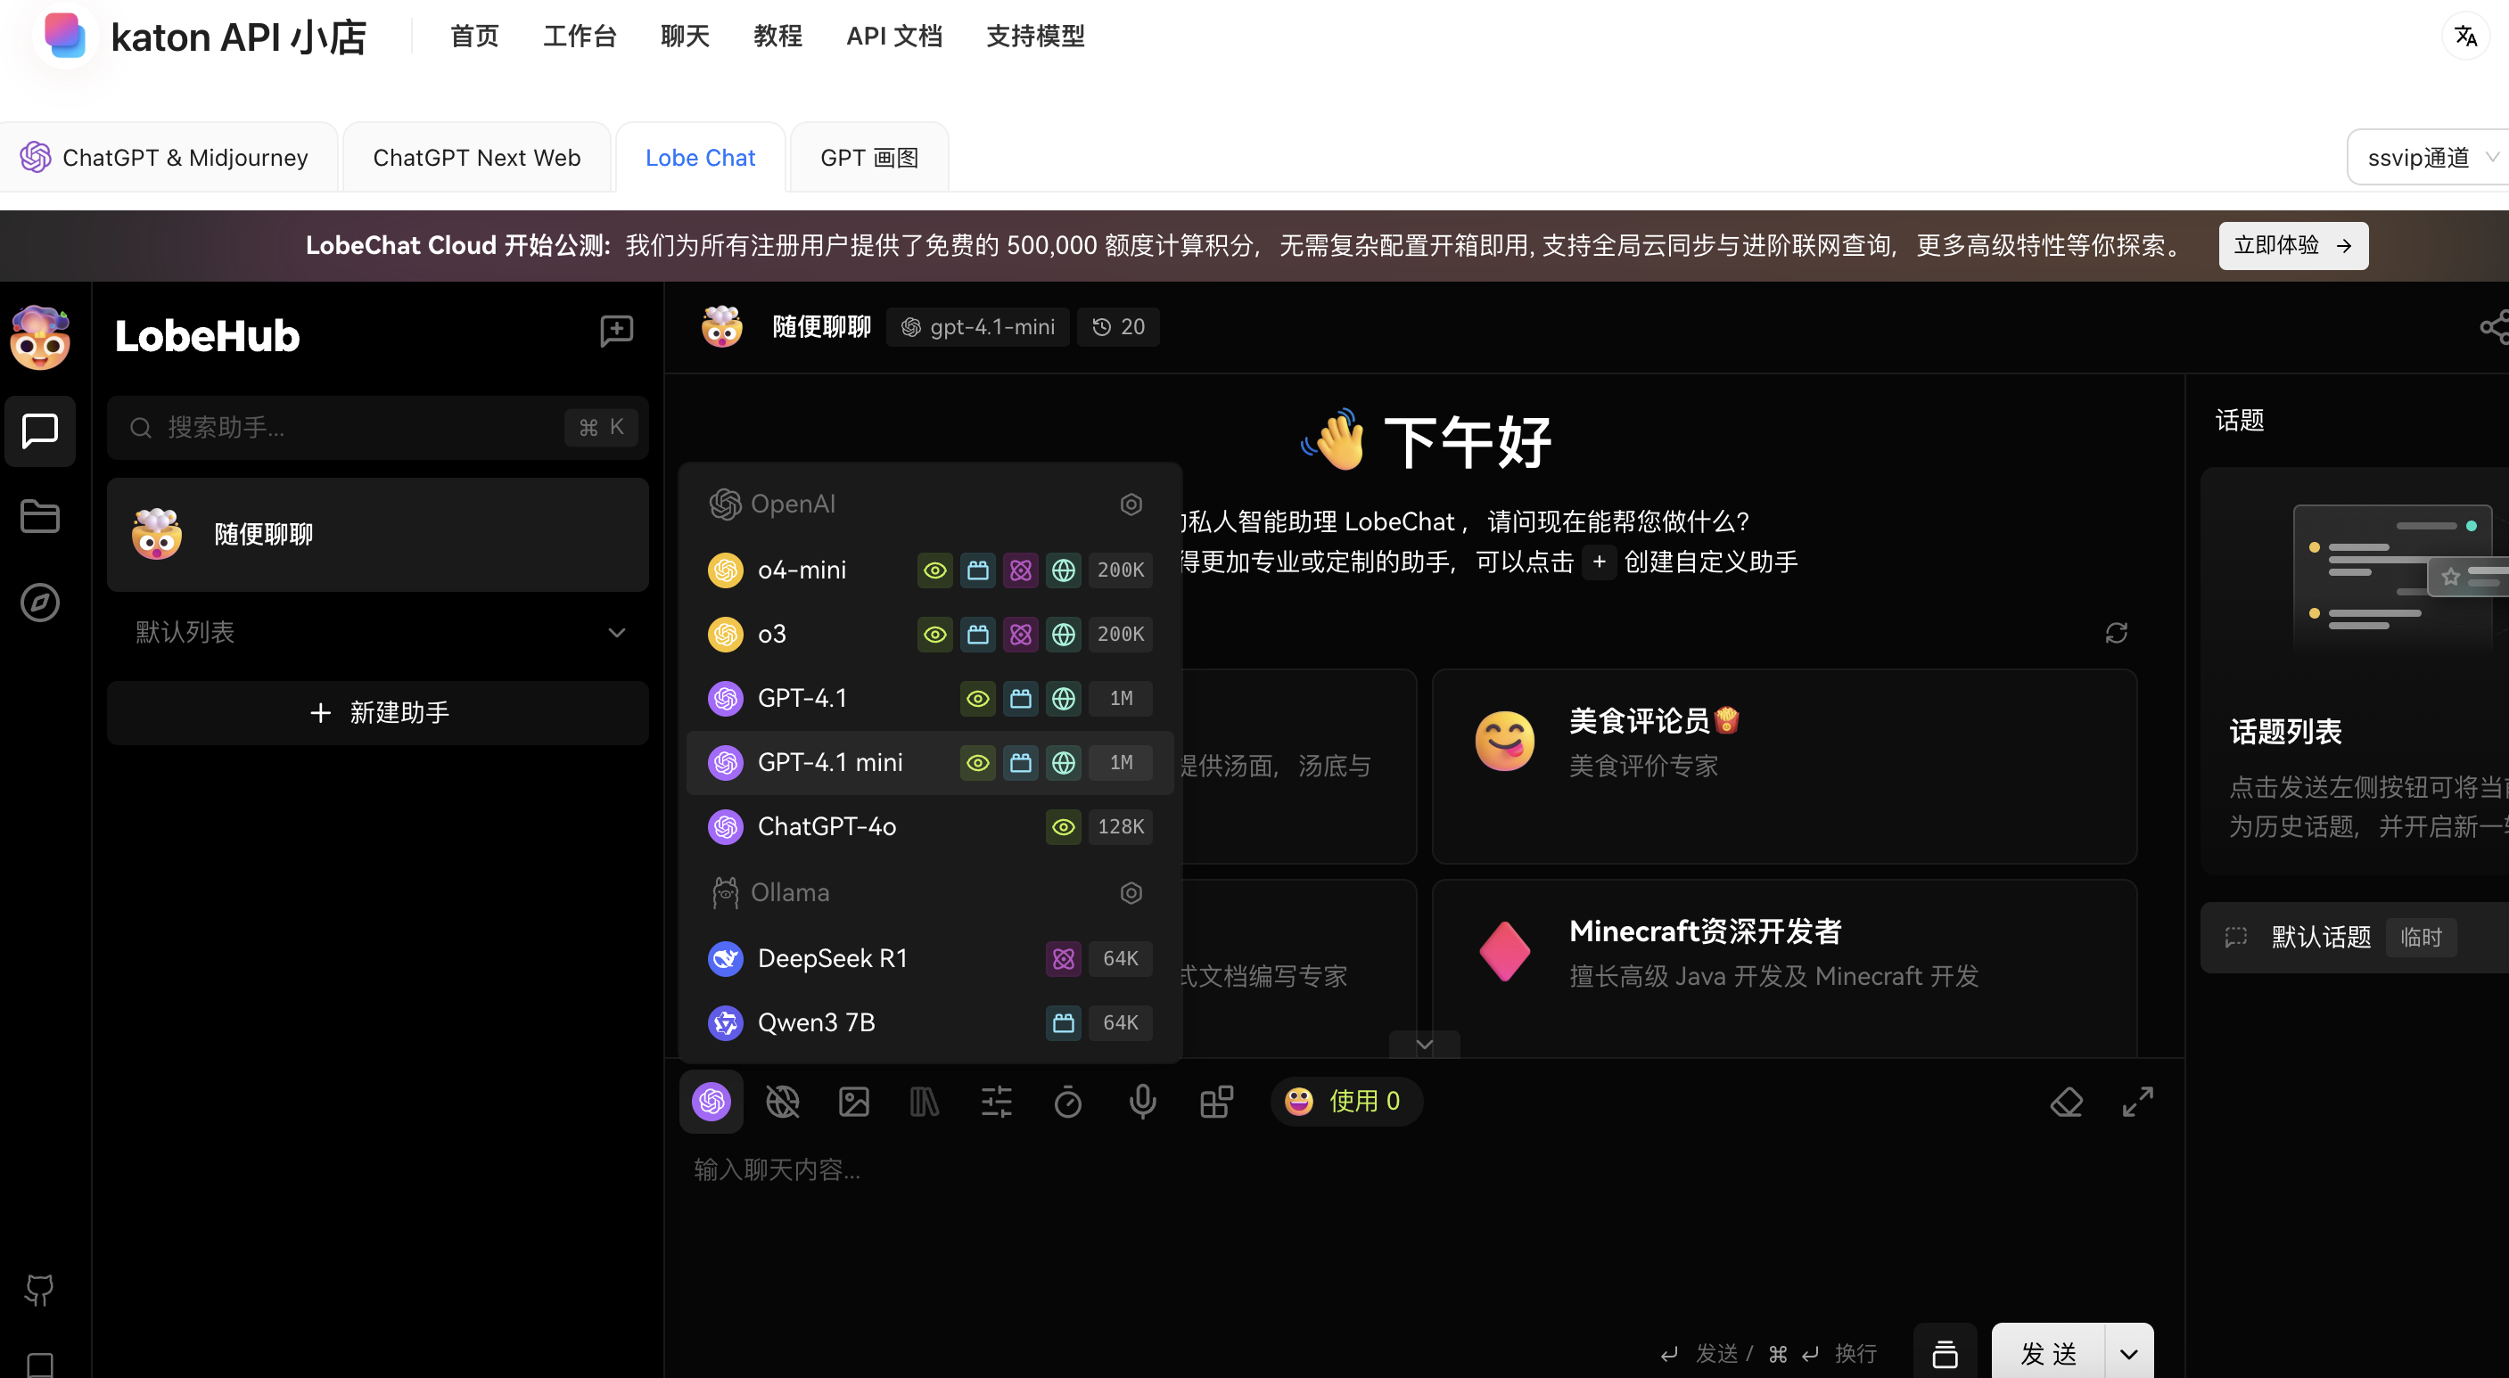Screen dimensions: 2509x1378
Task: Select the ChatGPT-4o model
Action: point(929,827)
